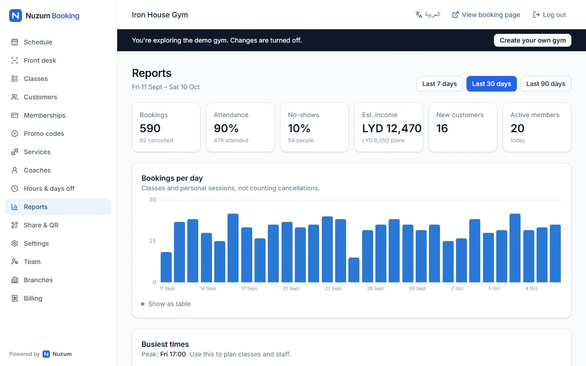
Task: Switch range to Last 90 days
Action: (x=546, y=84)
